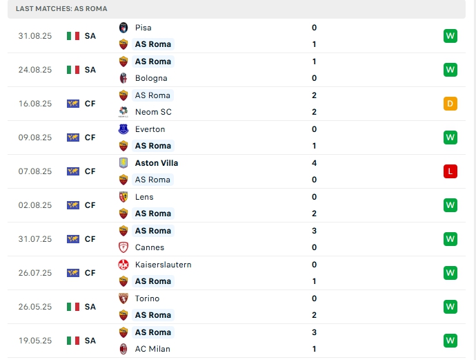Image resolution: width=476 pixels, height=360 pixels.
Task: Click the Aston Villa club crest
Action: 123,163
